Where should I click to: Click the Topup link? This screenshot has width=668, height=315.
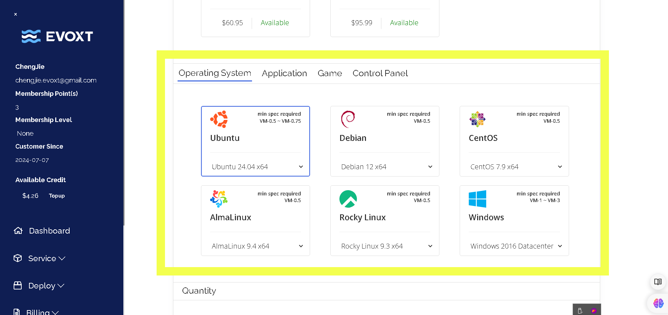[57, 196]
